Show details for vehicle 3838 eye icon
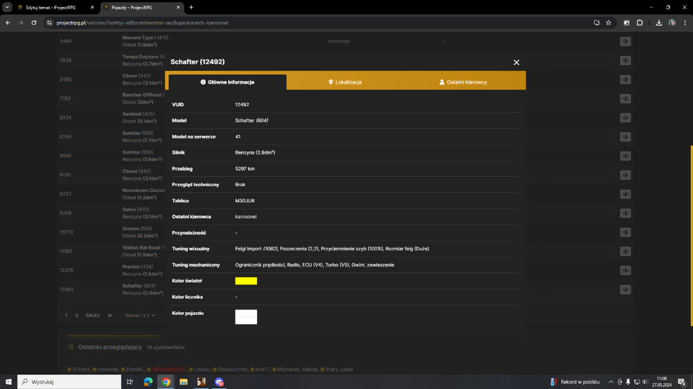 (x=625, y=60)
